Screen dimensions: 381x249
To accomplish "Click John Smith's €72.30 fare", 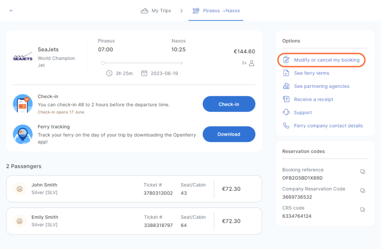I will (x=231, y=189).
